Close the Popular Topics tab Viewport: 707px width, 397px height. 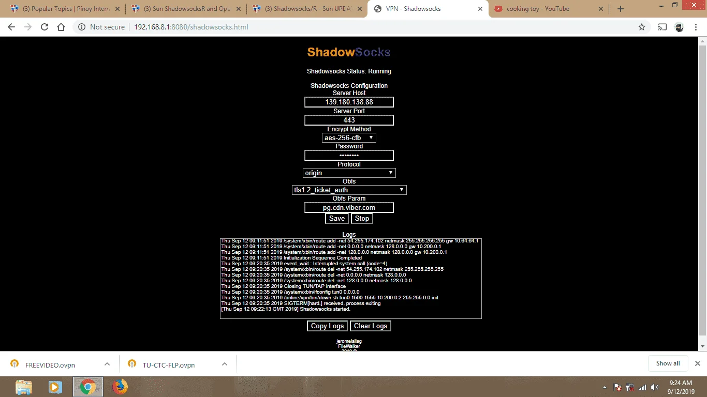pos(117,9)
